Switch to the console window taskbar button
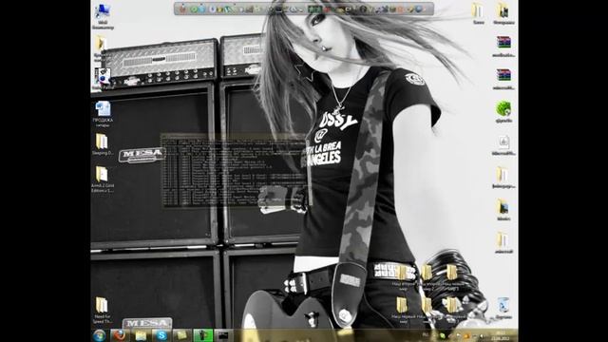The image size is (608, 342). point(224,335)
